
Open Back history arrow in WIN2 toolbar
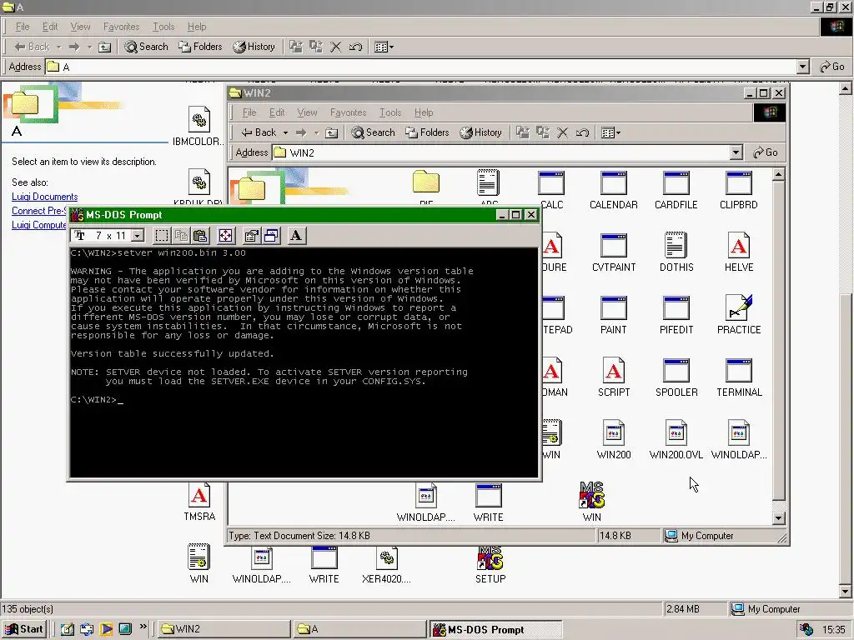coord(285,132)
